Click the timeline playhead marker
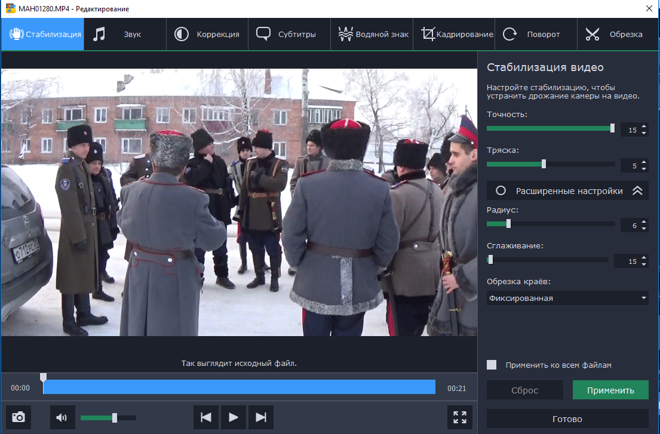 click(x=43, y=378)
